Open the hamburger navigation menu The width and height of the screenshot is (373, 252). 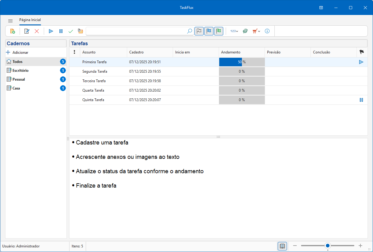10,20
